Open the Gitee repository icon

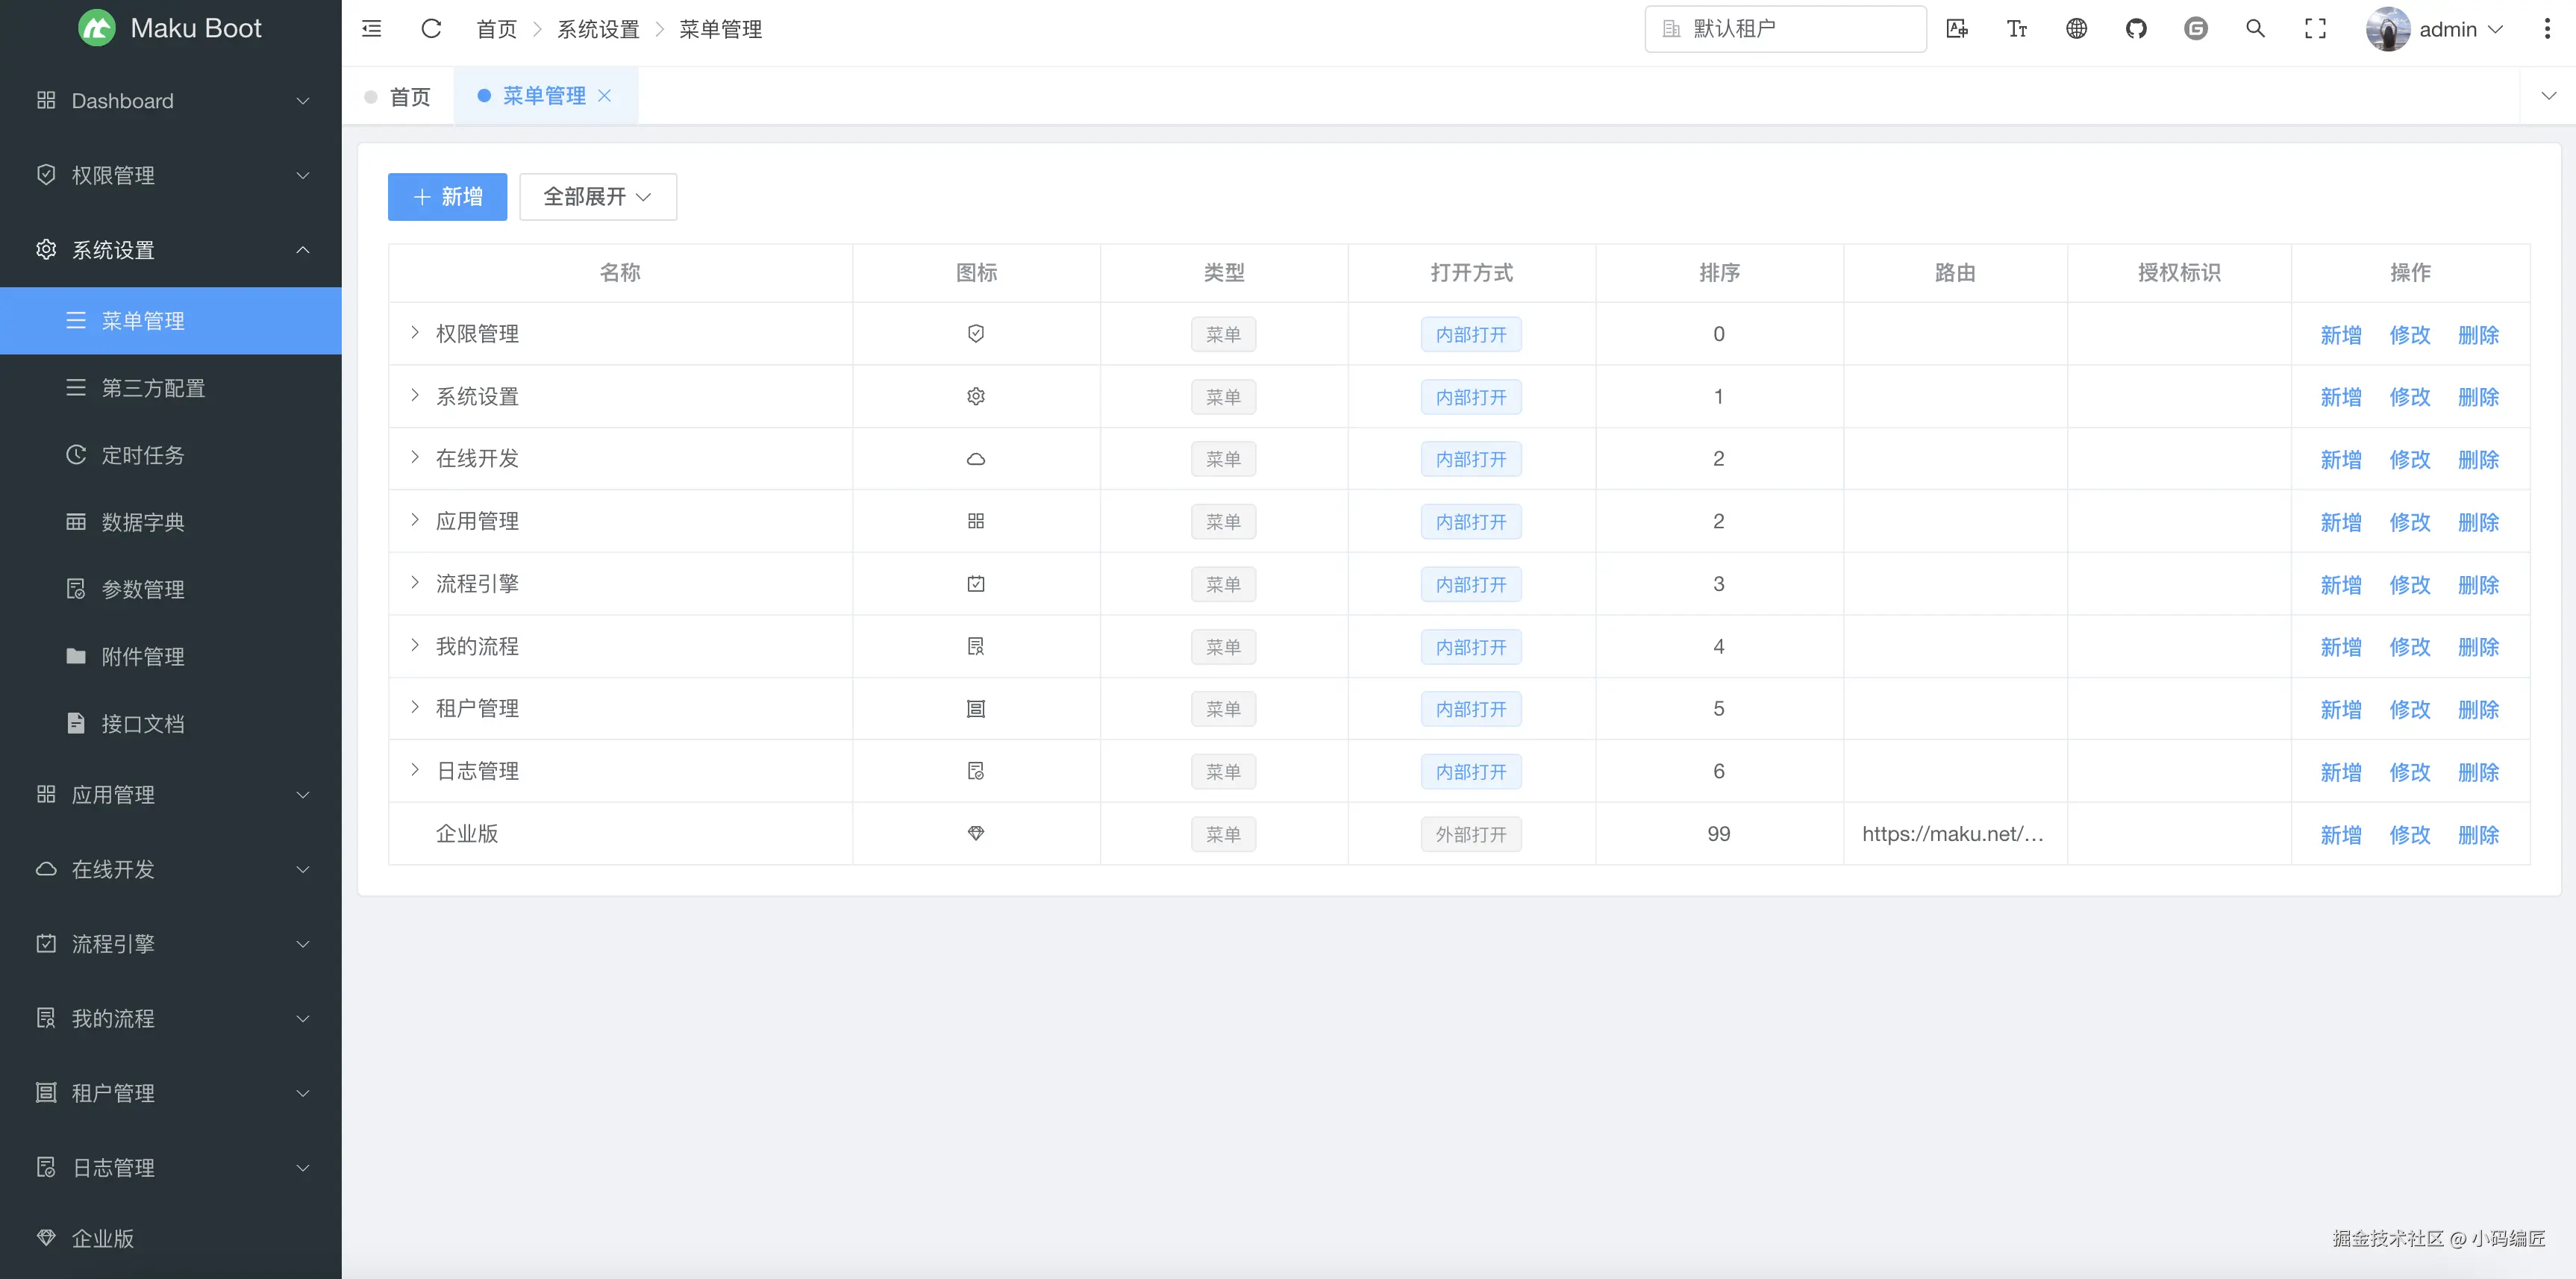click(x=2195, y=29)
